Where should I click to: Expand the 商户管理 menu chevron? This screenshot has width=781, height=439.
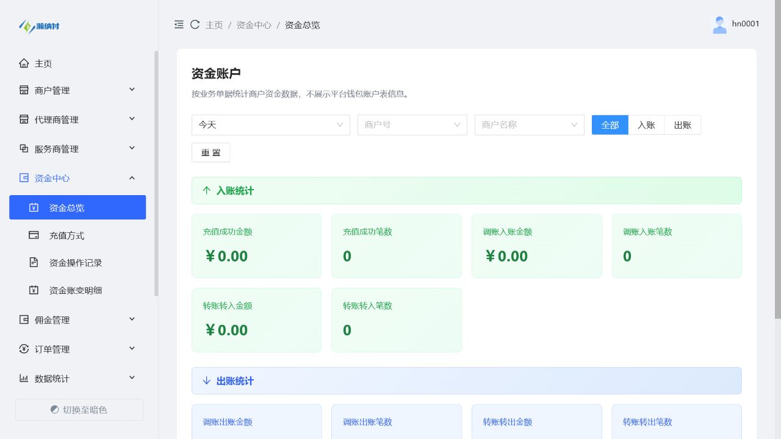pyautogui.click(x=132, y=90)
